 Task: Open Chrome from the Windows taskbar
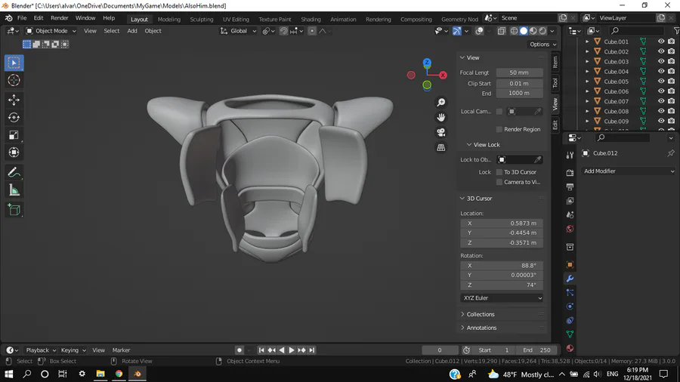(x=119, y=374)
